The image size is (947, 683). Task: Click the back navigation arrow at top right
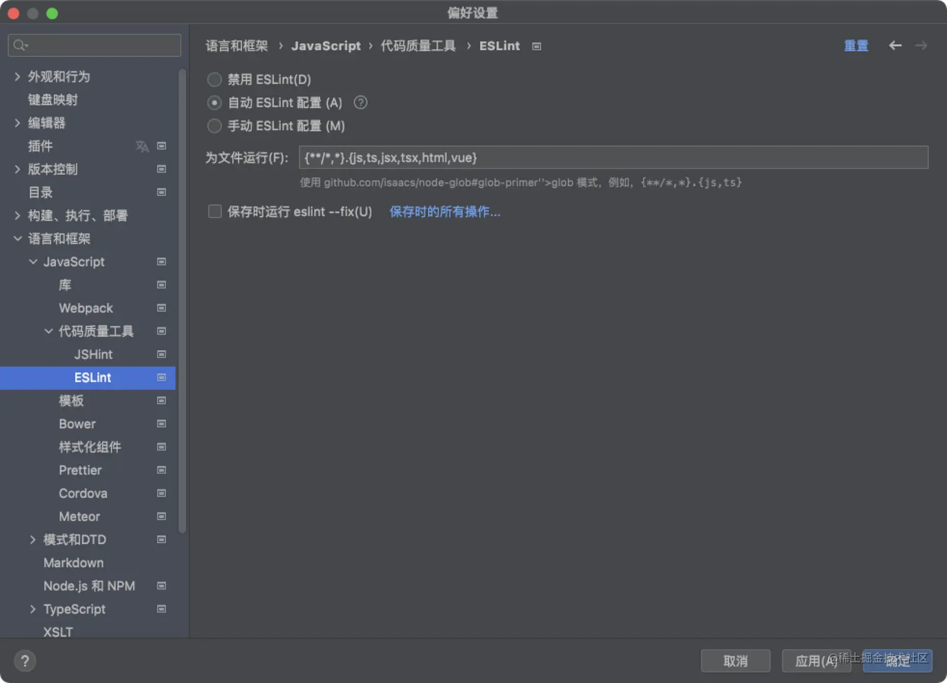(895, 46)
